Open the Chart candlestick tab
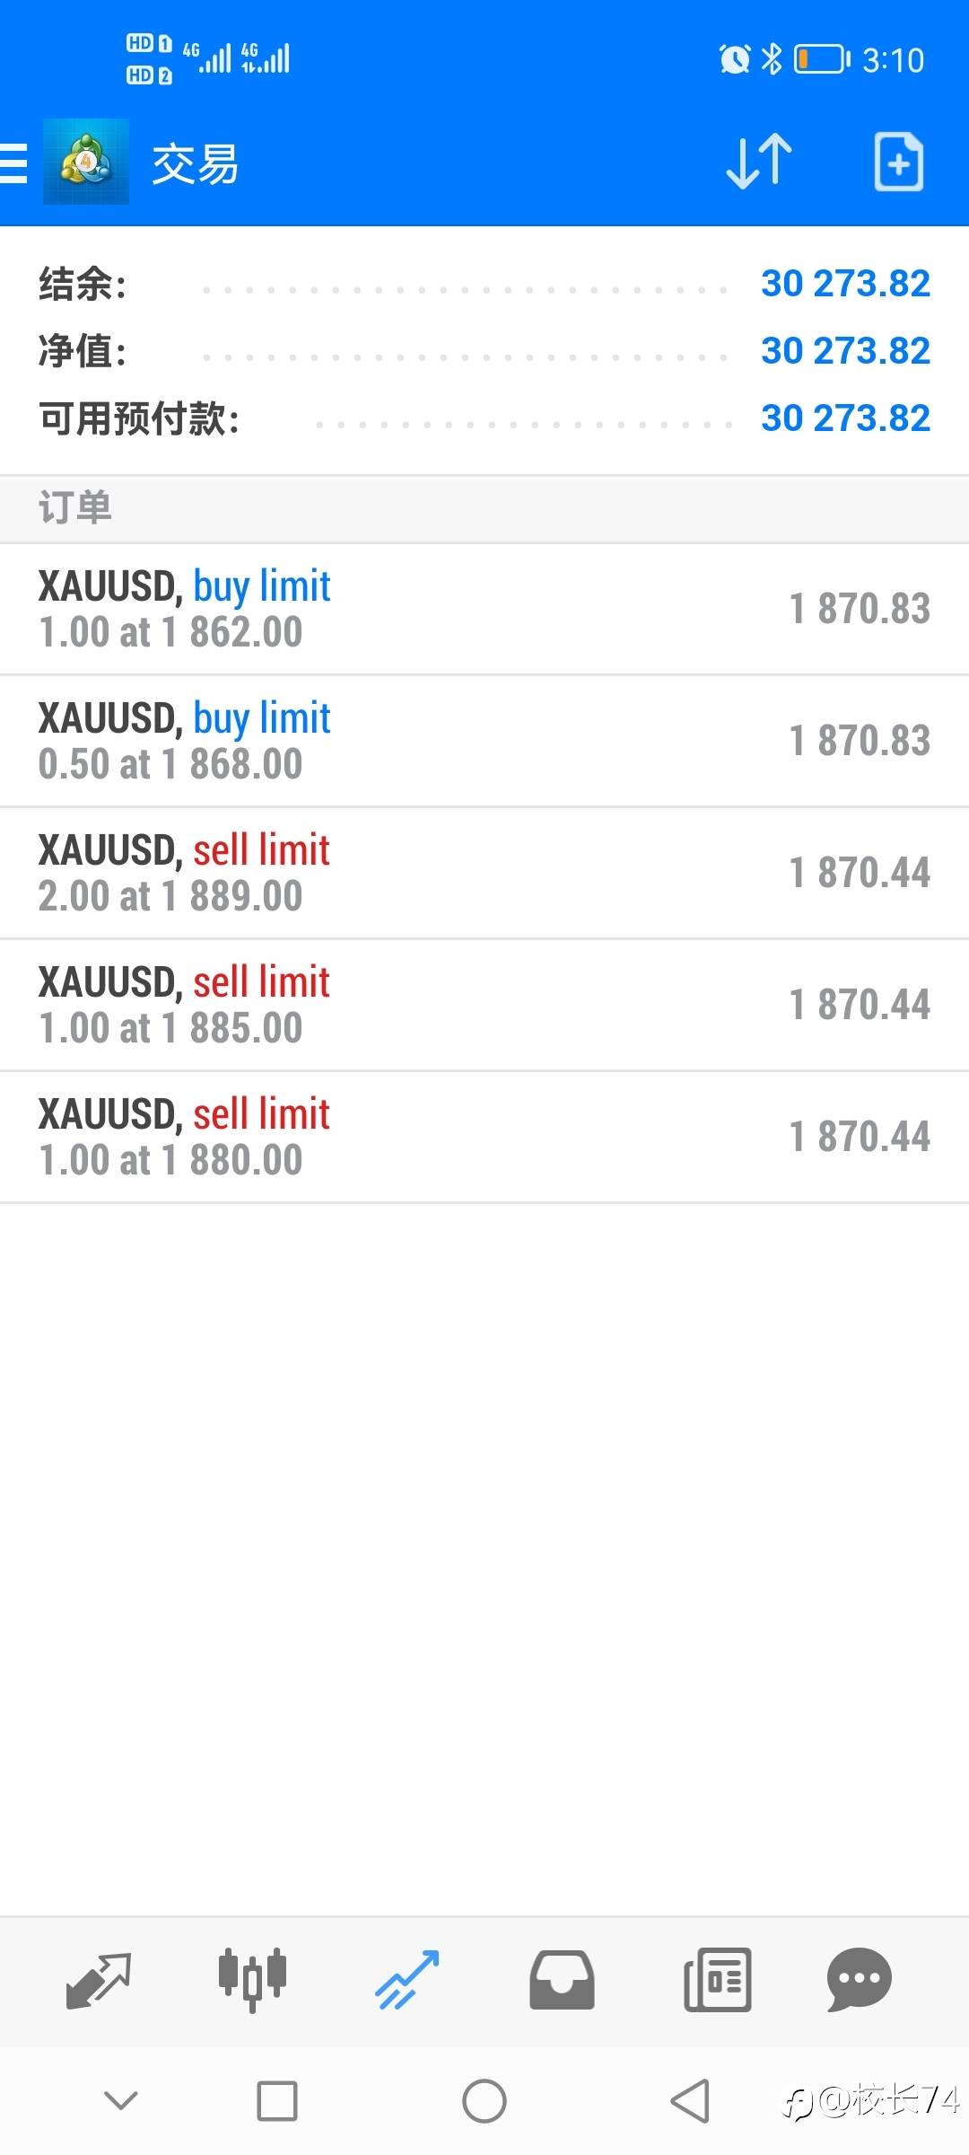This screenshot has height=2155, width=969. pyautogui.click(x=253, y=1981)
